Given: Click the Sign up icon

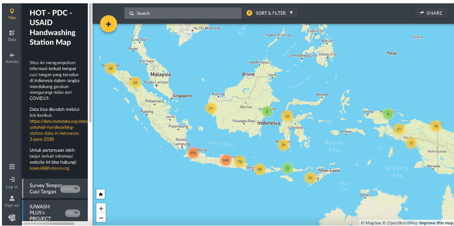Looking at the screenshot, I should click(x=11, y=201).
